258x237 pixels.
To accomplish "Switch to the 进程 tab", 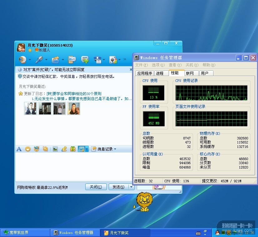I will pyautogui.click(x=161, y=73).
